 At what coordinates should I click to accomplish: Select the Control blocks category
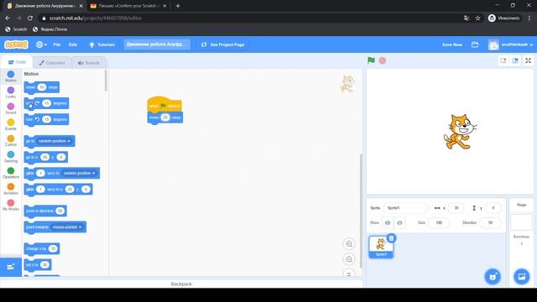pos(11,141)
